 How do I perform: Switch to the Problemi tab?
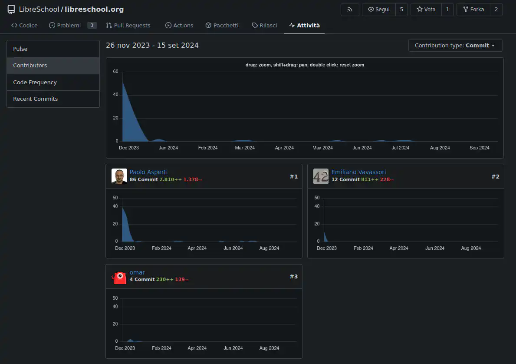pyautogui.click(x=72, y=25)
